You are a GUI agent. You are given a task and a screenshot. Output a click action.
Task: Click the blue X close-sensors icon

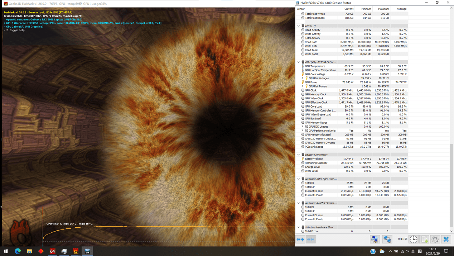coord(446,239)
